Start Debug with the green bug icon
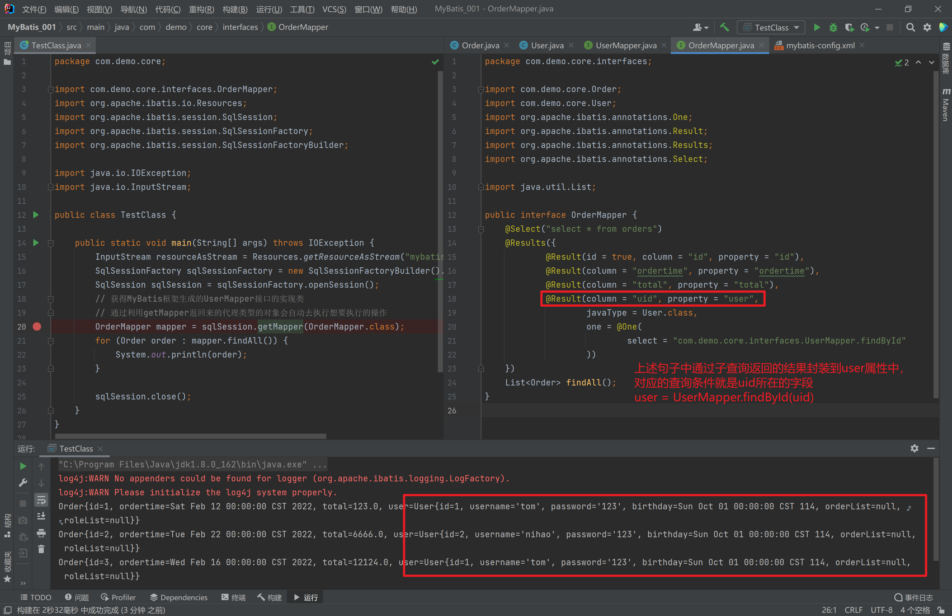The width and height of the screenshot is (952, 616). pyautogui.click(x=833, y=27)
